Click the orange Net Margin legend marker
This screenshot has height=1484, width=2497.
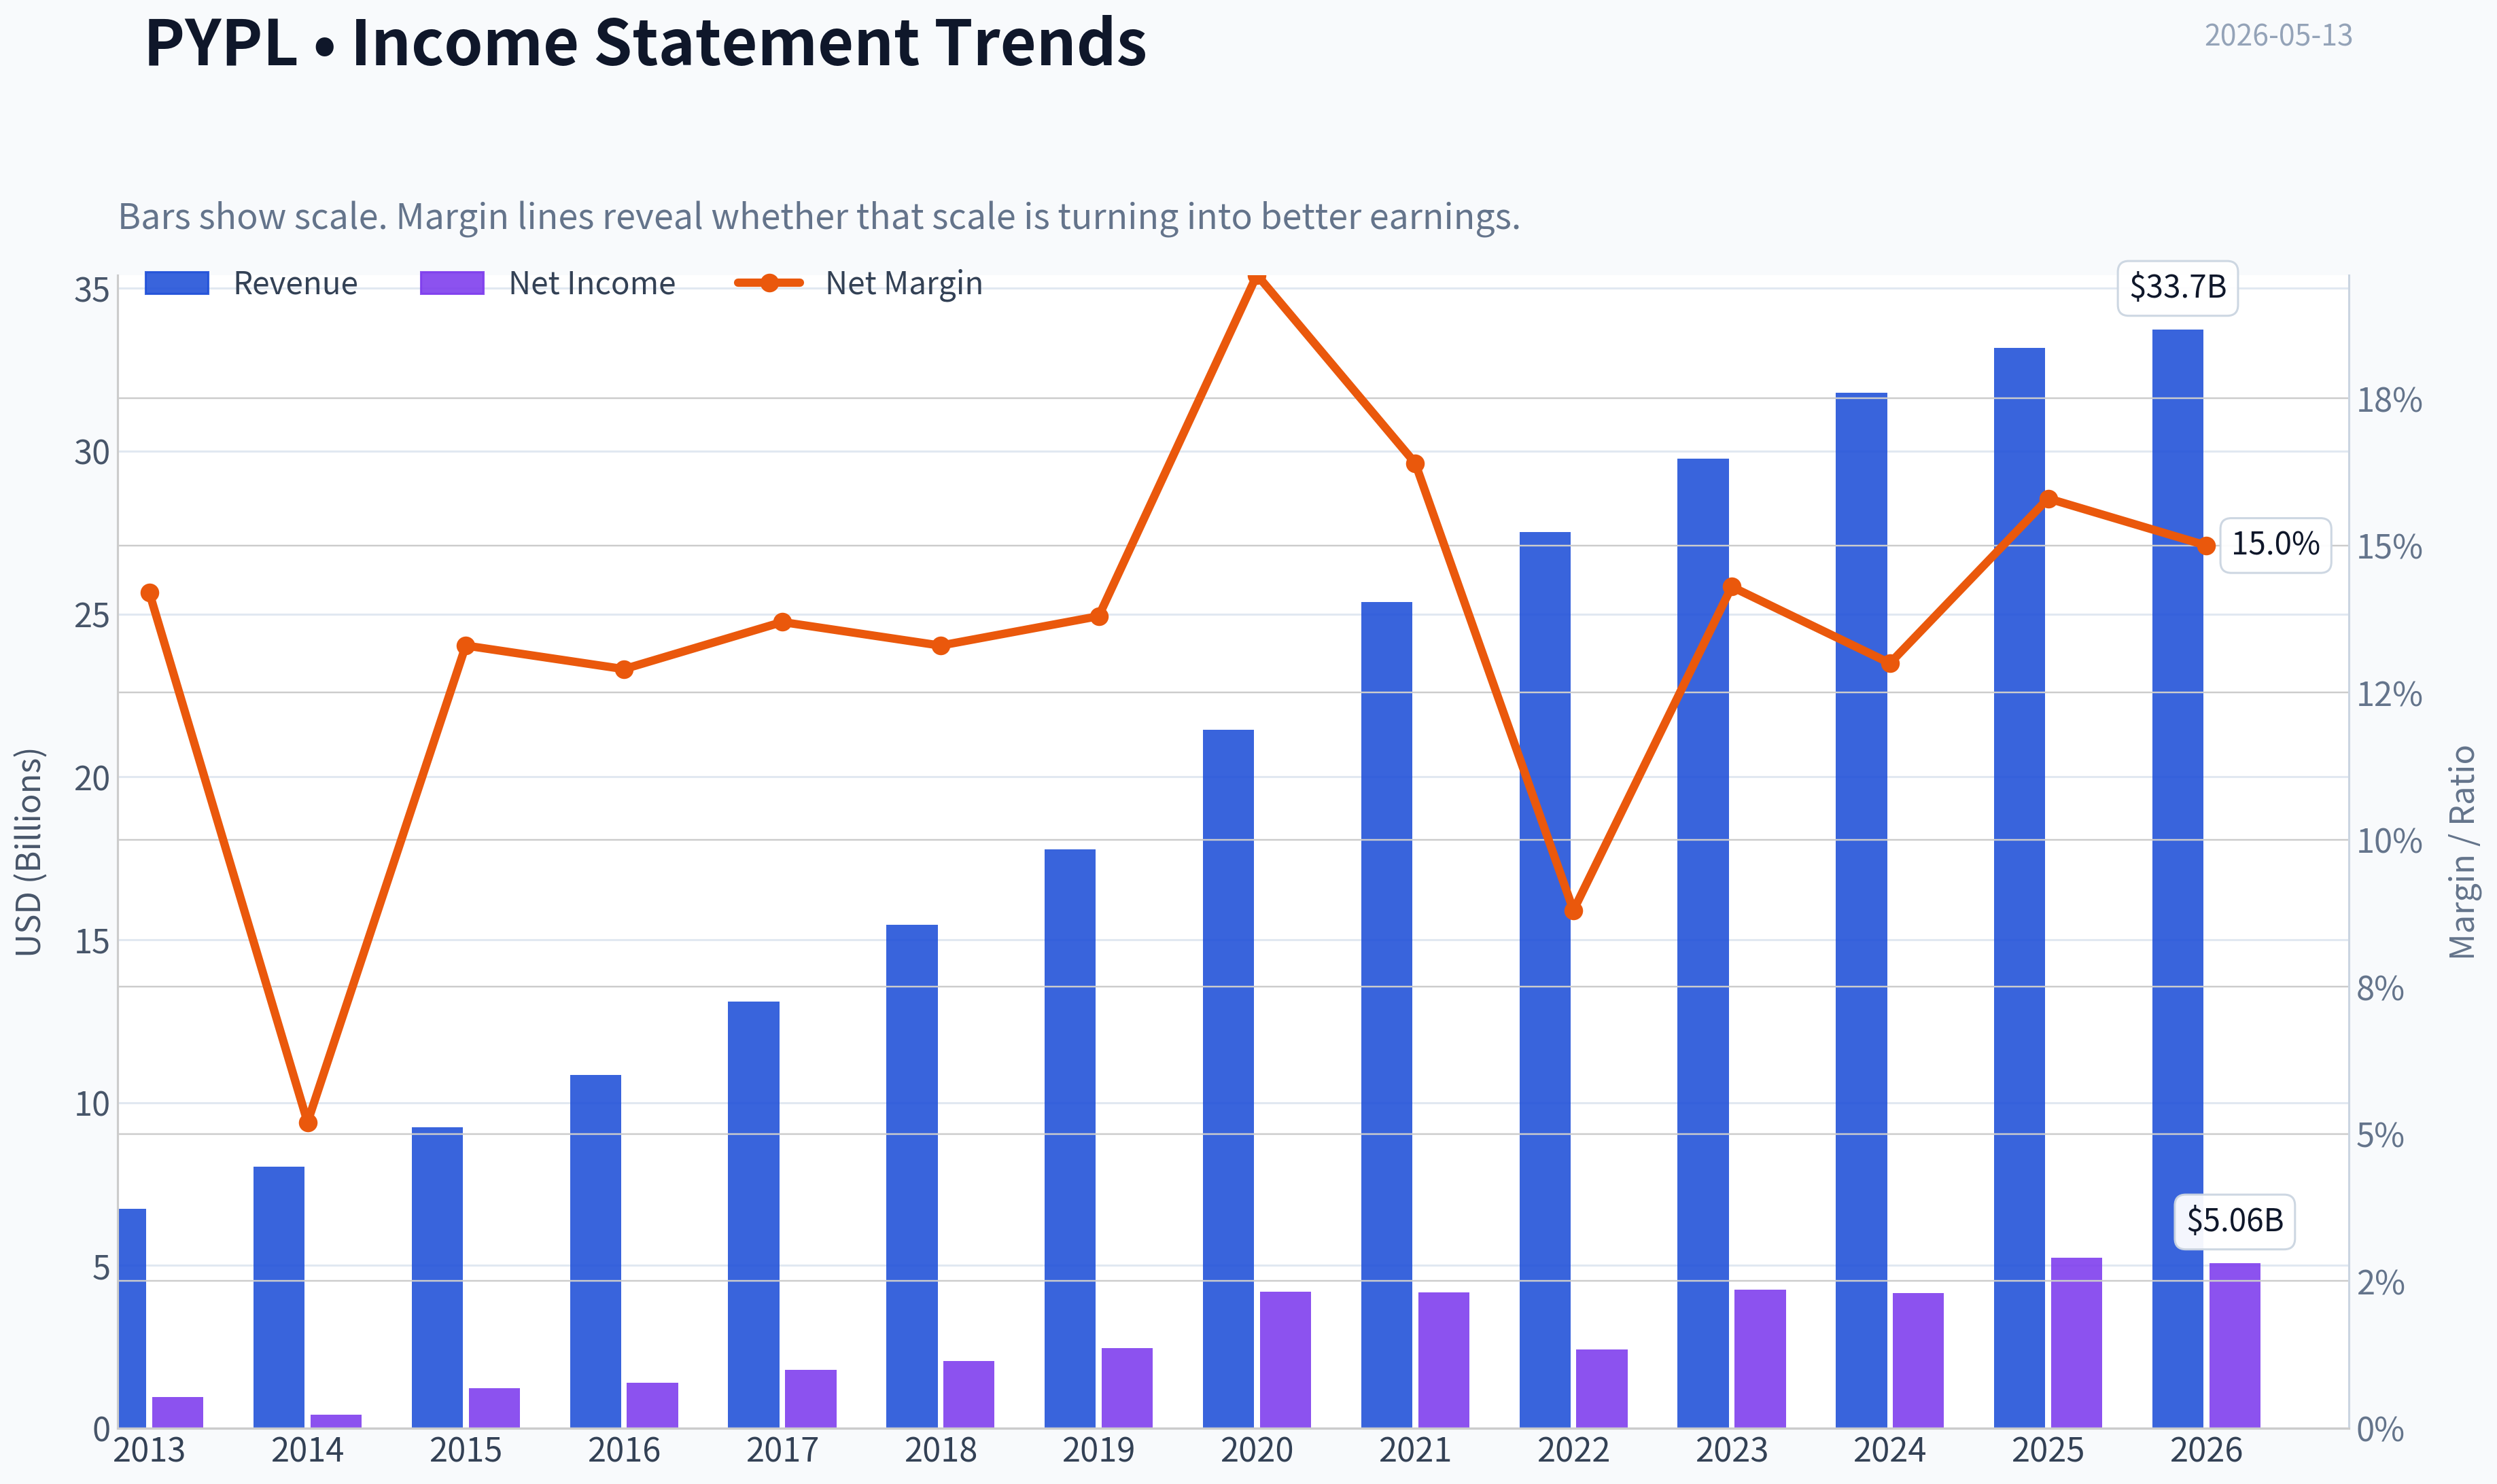pyautogui.click(x=769, y=283)
